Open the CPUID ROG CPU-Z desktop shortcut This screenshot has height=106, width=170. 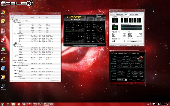[3, 32]
